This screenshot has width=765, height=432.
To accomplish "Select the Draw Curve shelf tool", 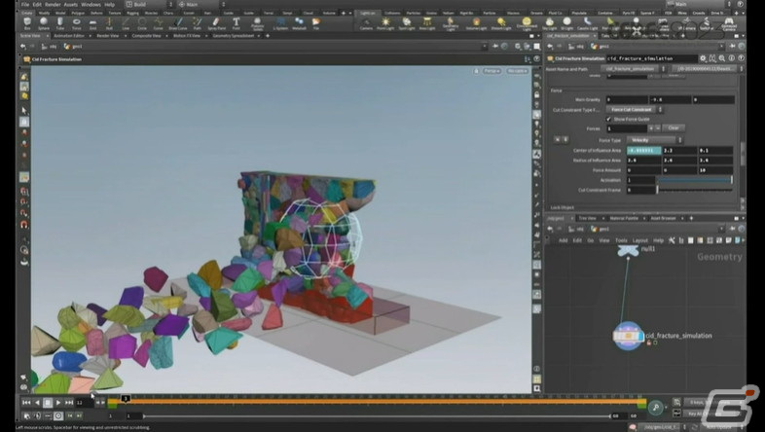I will [177, 23].
